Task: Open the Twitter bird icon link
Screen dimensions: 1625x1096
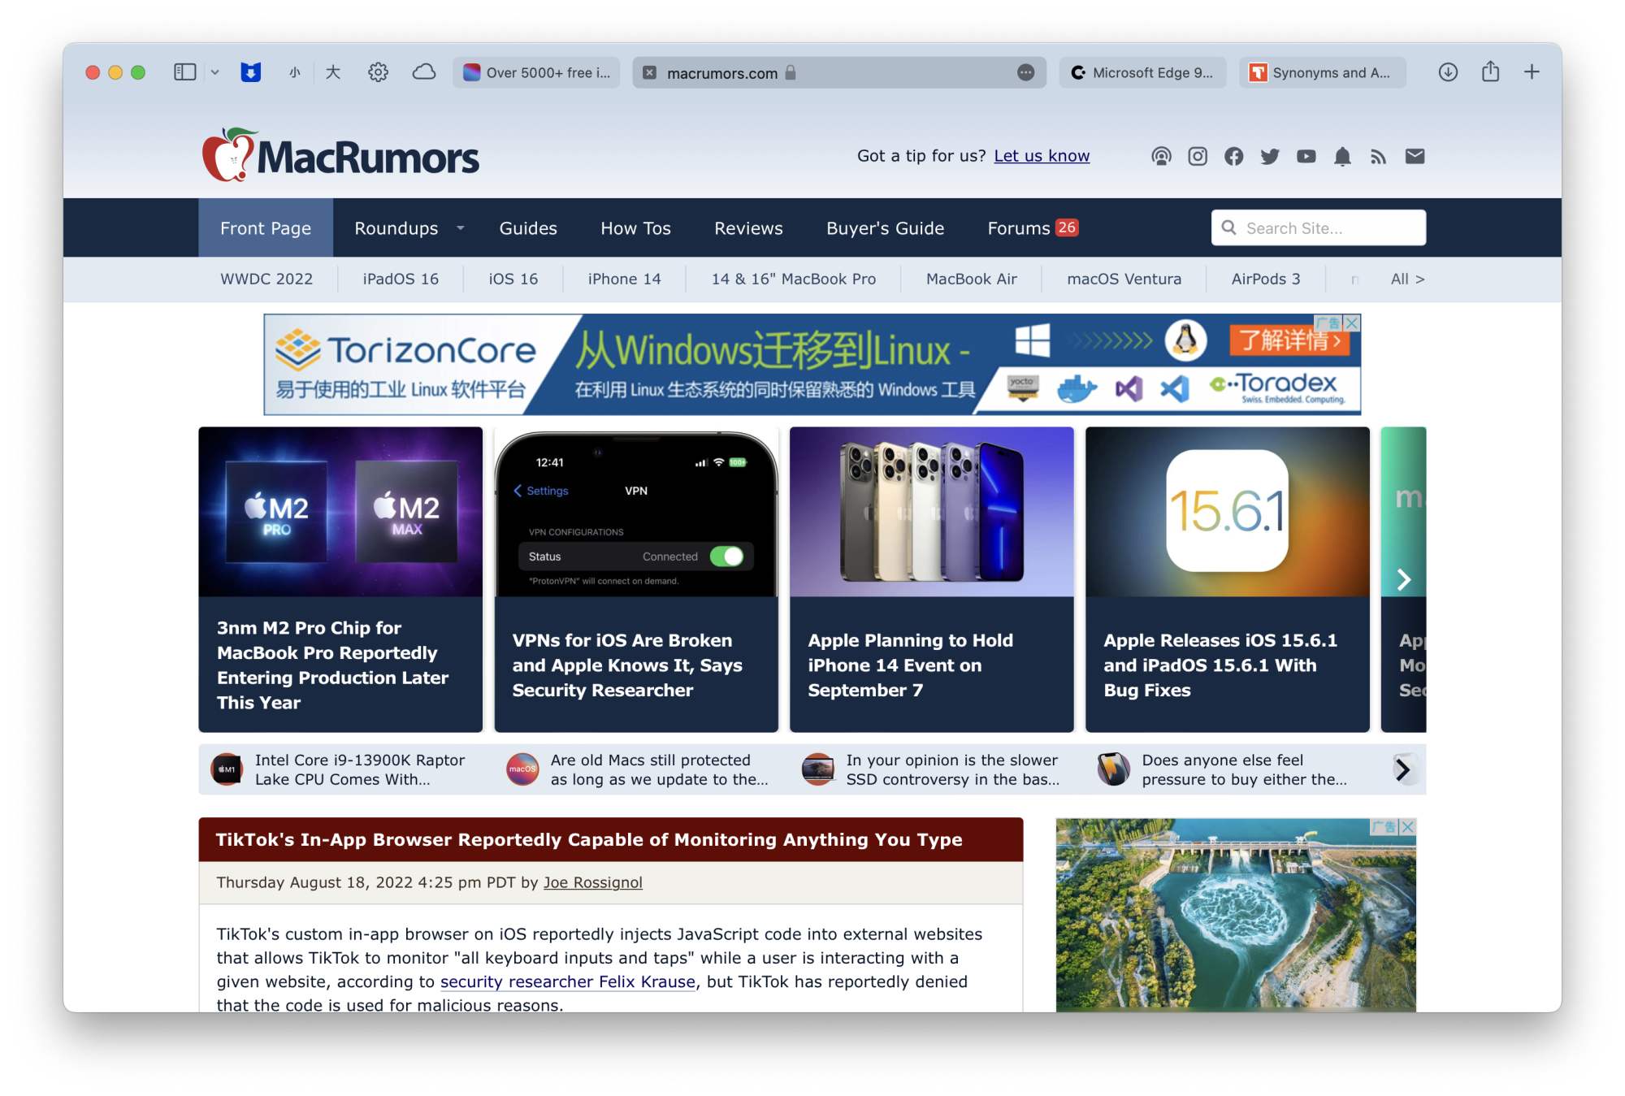Action: coord(1270,156)
